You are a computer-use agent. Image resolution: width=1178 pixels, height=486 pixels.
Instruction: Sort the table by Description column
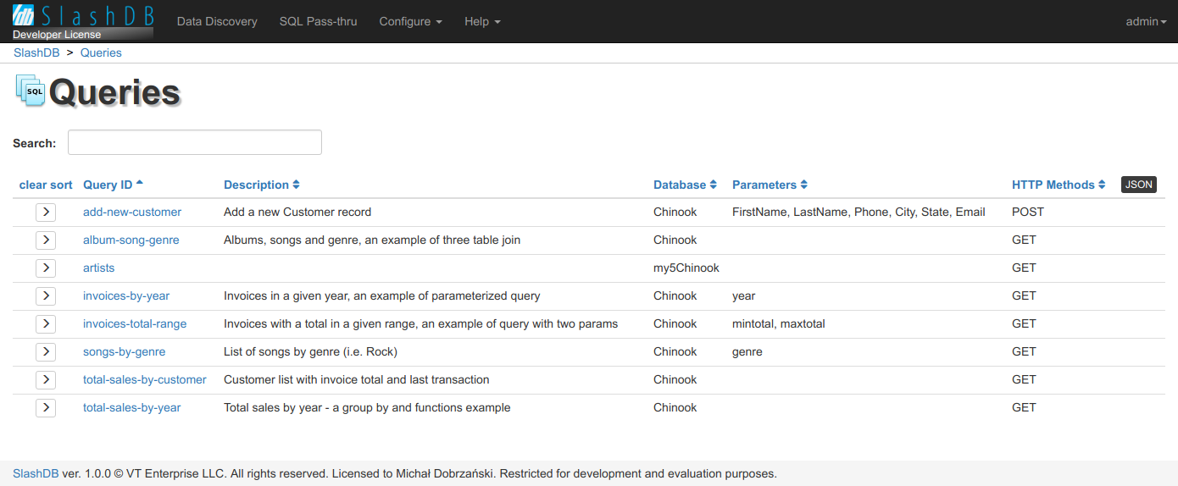pos(261,185)
